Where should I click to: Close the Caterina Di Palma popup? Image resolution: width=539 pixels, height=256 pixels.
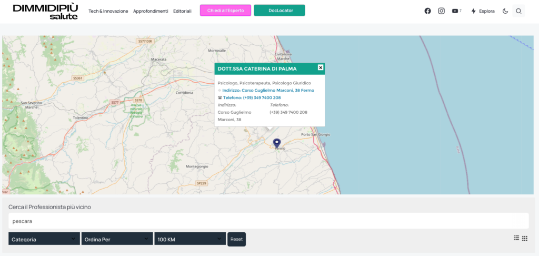pos(320,67)
